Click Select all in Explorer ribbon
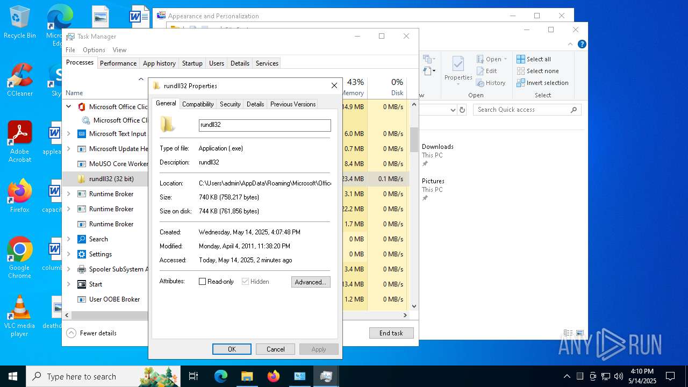Screen dimensions: 688x387 pyautogui.click(x=534, y=59)
